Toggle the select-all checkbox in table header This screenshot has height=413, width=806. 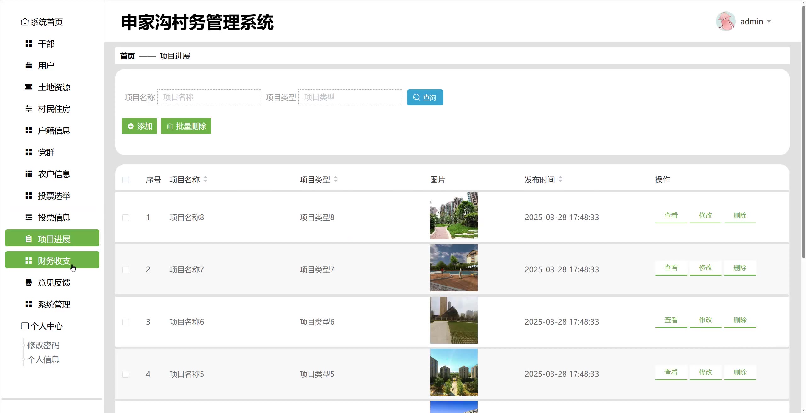pyautogui.click(x=126, y=180)
